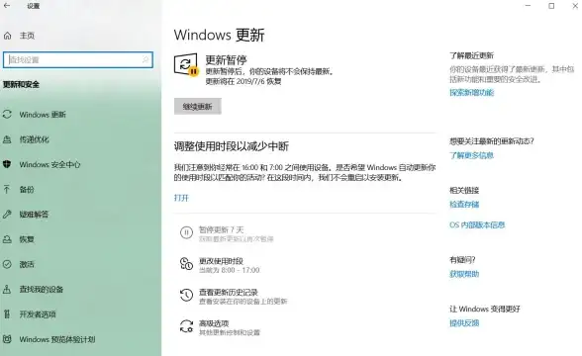Open 开发者选项 page
The height and width of the screenshot is (356, 582).
click(38, 314)
